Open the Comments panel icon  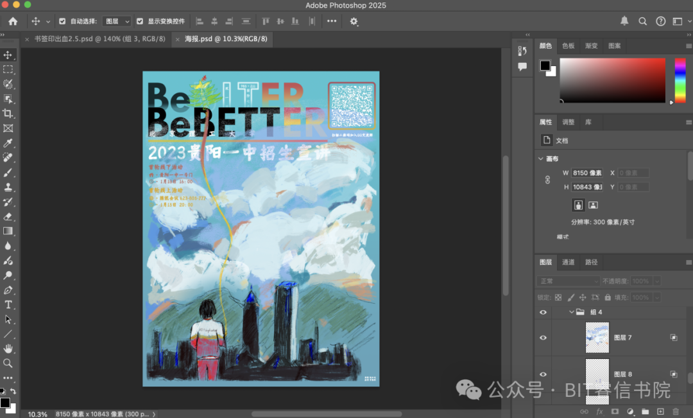pyautogui.click(x=522, y=67)
